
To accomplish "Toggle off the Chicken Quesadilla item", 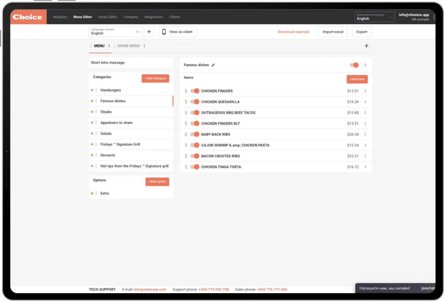I will 195,102.
